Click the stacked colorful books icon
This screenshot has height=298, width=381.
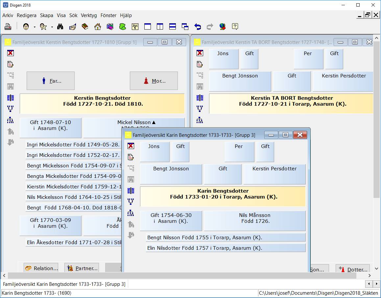point(110,27)
